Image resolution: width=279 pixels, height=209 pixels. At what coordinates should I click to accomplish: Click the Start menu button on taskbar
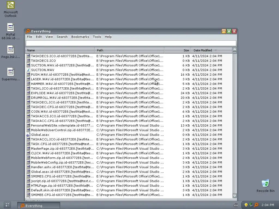click(7, 205)
